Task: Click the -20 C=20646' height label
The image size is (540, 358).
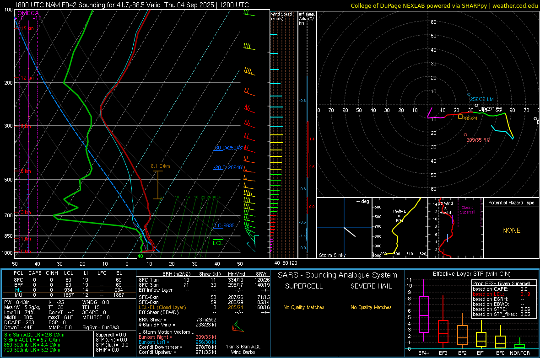Action: click(228, 168)
